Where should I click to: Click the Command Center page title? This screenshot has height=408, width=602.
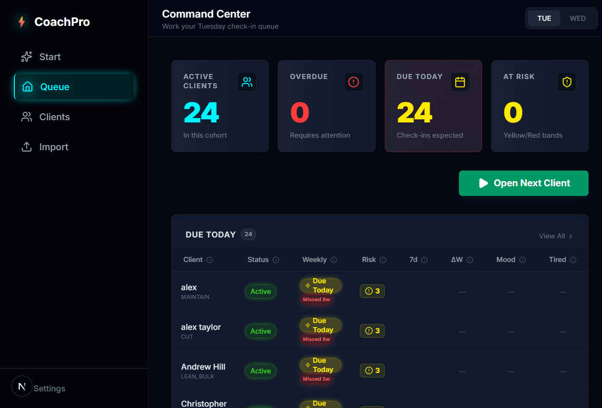point(206,14)
